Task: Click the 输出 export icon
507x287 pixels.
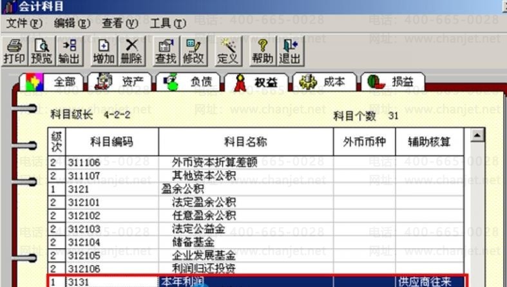Action: (69, 51)
